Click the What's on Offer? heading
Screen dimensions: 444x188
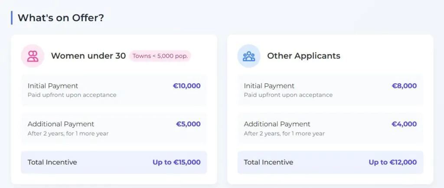point(61,18)
